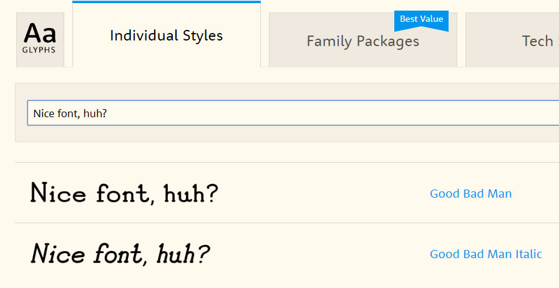Select the partially visible Tech tab
This screenshot has height=288, width=559.
point(537,41)
